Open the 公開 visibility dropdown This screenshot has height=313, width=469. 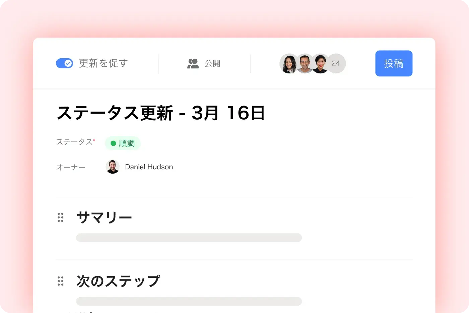[212, 63]
